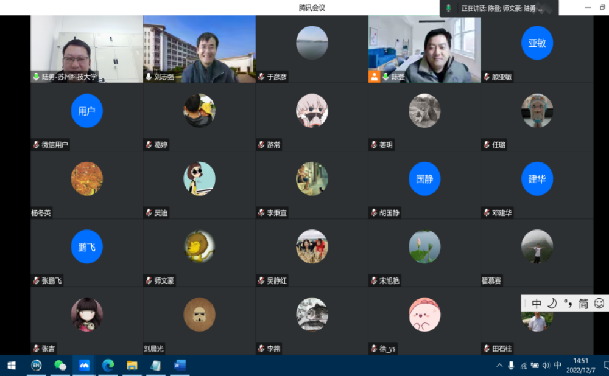Toggle half/full-width moon icon in IME bar
609x376 pixels.
552,303
